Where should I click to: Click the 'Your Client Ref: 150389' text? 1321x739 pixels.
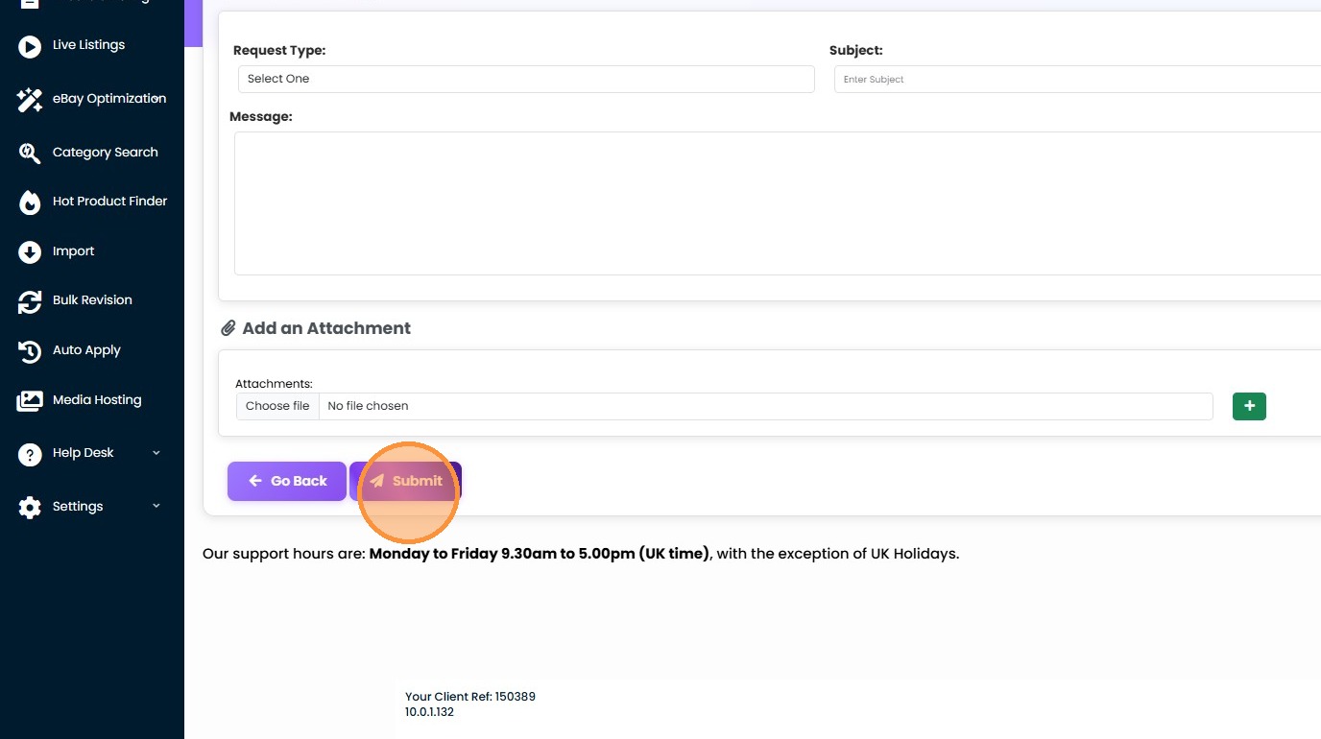click(x=470, y=697)
